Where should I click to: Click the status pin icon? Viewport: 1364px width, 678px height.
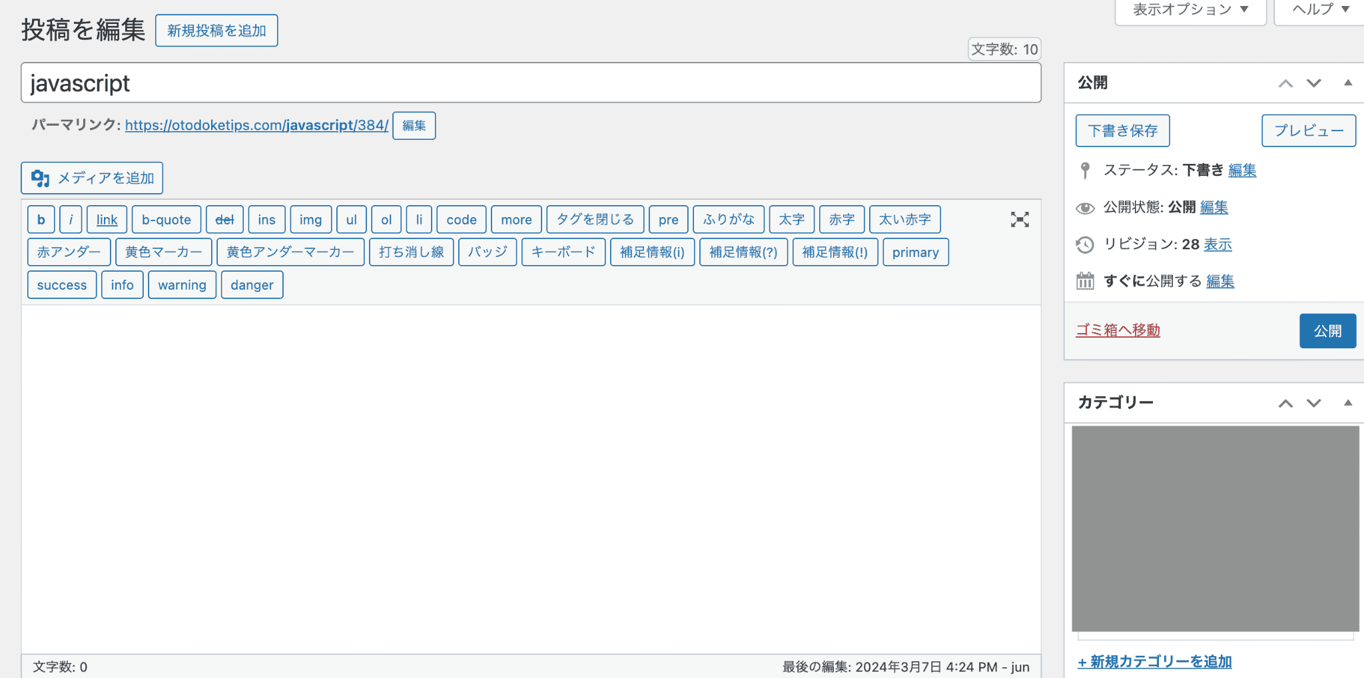[x=1085, y=170]
